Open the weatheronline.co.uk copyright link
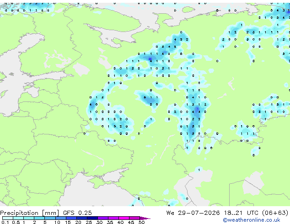Image resolution: width=290 pixels, height=224 pixels. click(251, 220)
